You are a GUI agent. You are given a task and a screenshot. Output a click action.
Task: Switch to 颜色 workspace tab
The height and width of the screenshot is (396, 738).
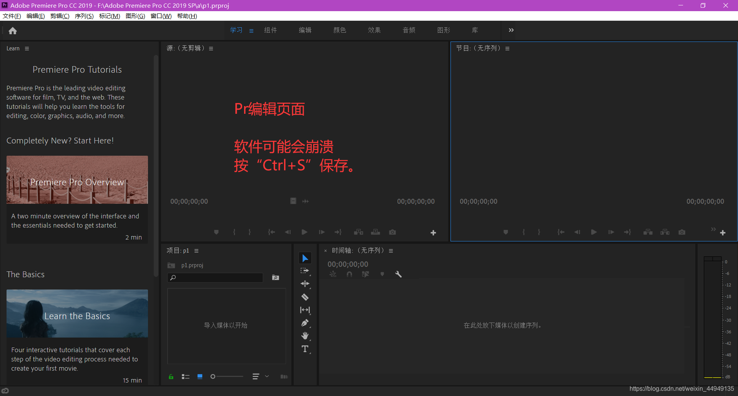point(340,30)
